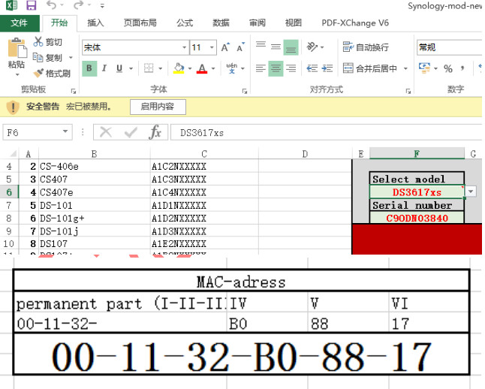Open the 字体 dialog launcher
Viewport: 485px width, 389px height.
click(245, 91)
